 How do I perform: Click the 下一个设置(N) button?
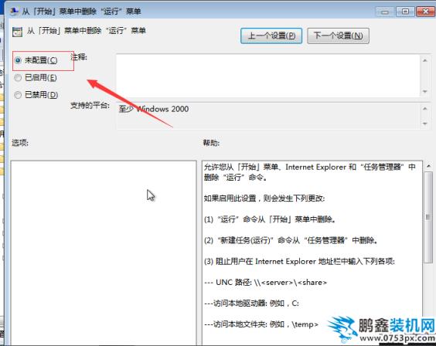(x=338, y=36)
